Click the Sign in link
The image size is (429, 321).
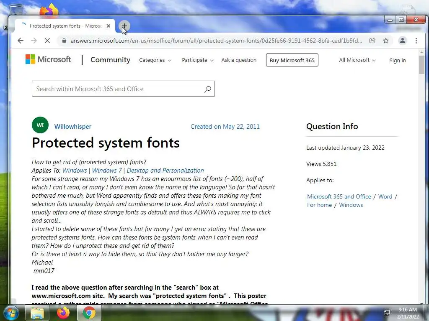398,60
